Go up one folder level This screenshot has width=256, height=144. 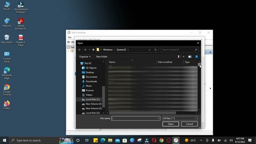click(93, 50)
